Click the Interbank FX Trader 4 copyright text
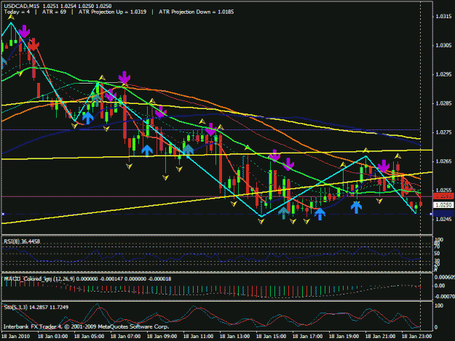 (x=86, y=326)
